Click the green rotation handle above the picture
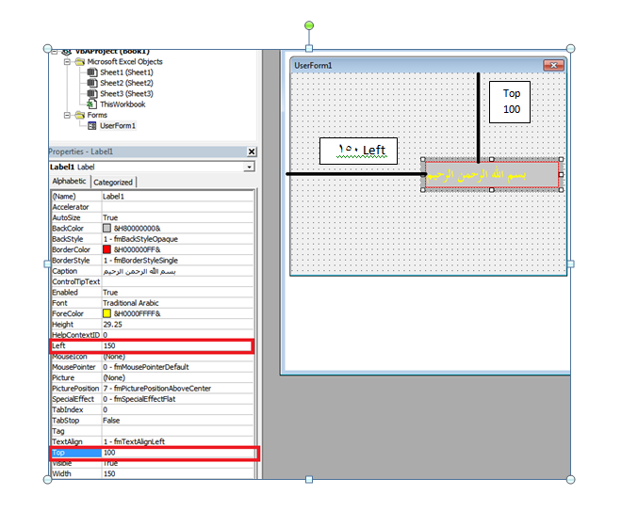This screenshot has width=638, height=511. (309, 25)
